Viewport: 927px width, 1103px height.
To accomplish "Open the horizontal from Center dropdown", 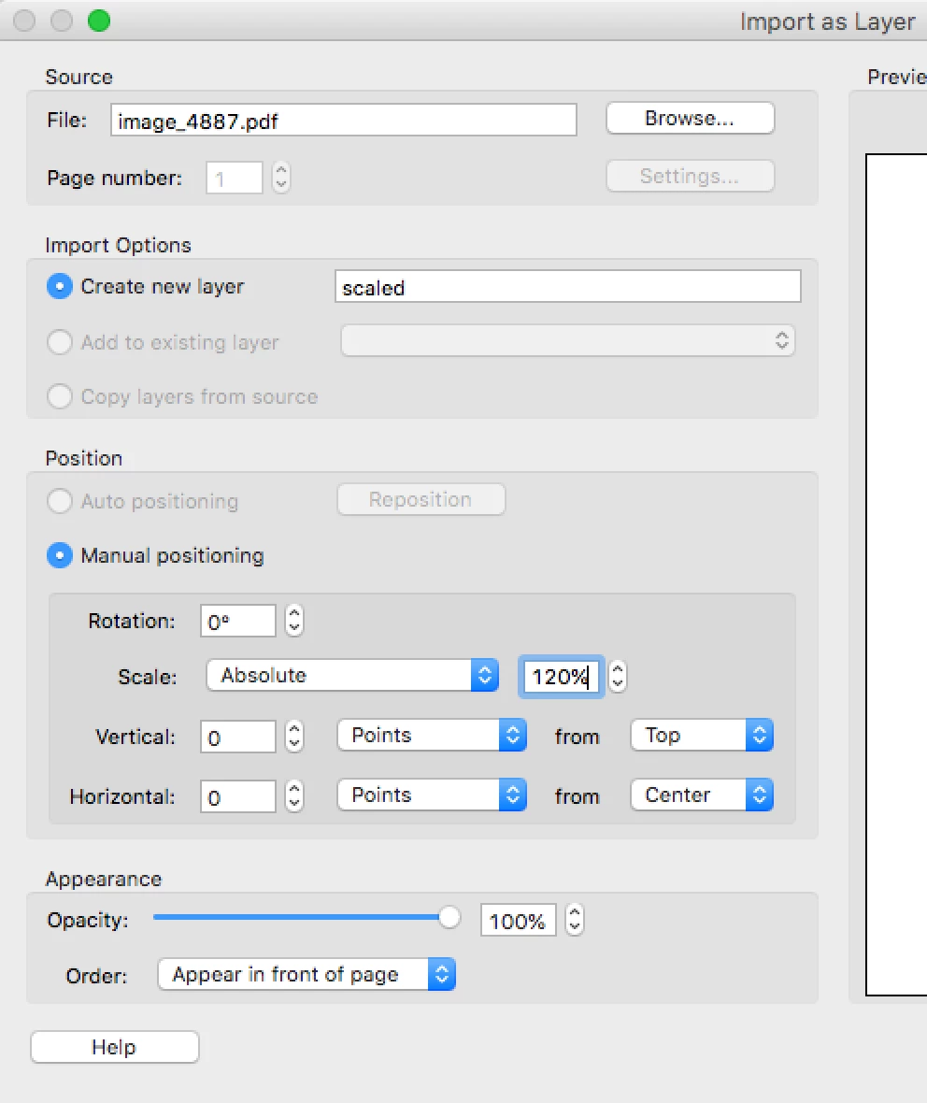I will 702,795.
